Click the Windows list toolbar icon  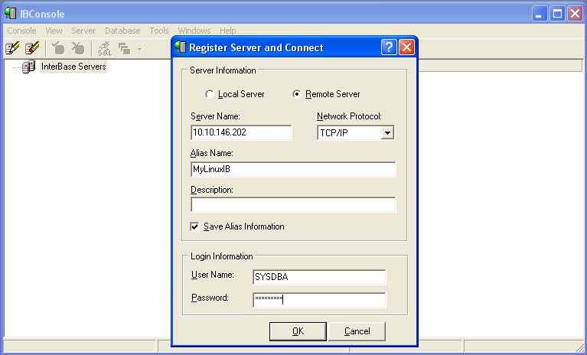124,49
